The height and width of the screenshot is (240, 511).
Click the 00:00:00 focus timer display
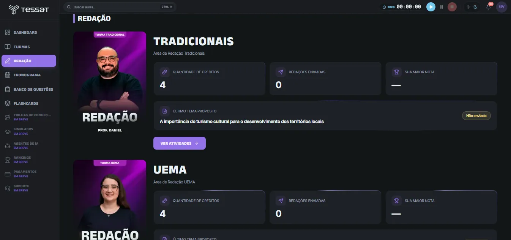click(x=408, y=7)
